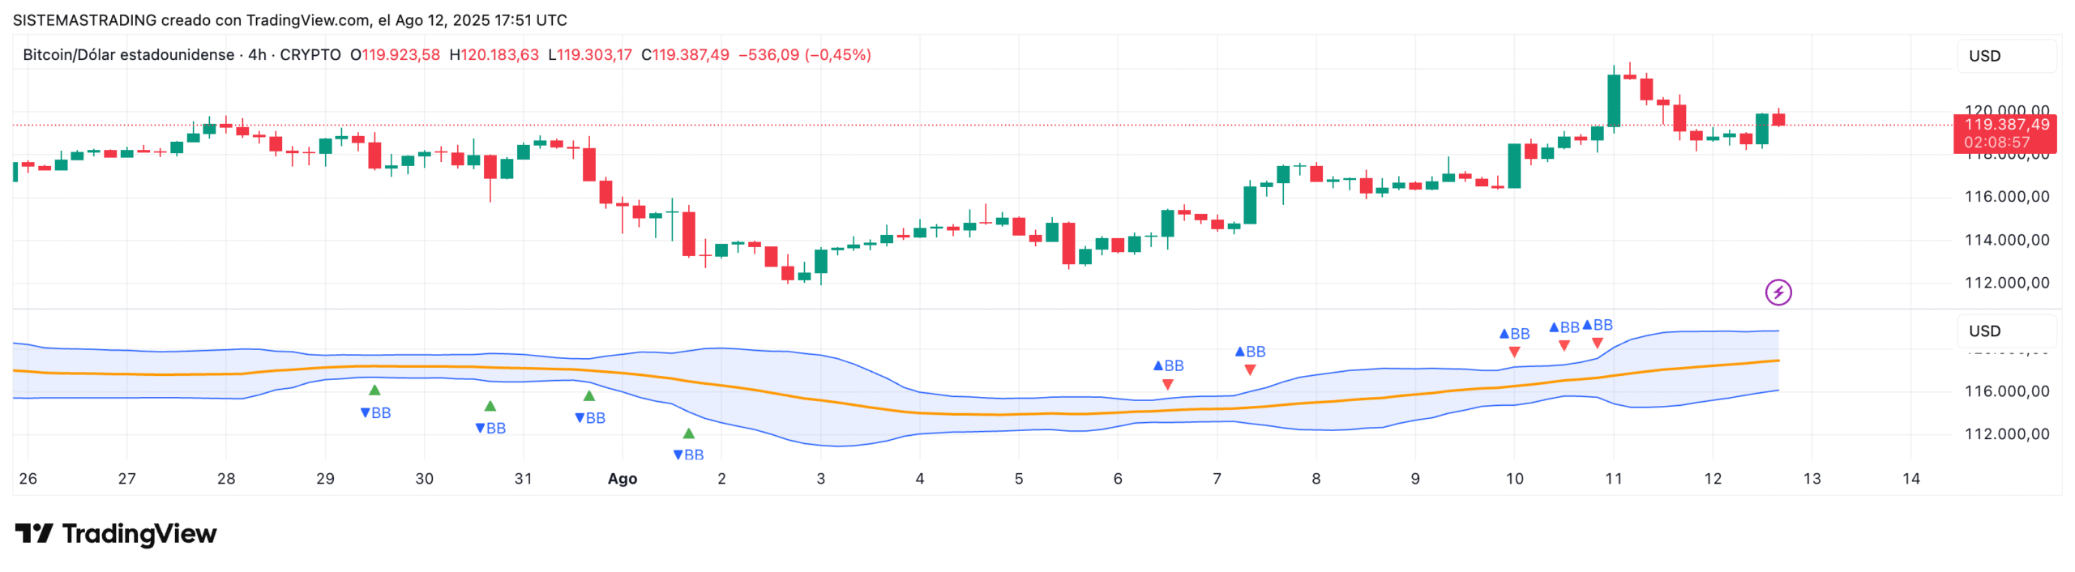
Task: Click the red triangle signal just after day 7
Action: pyautogui.click(x=1250, y=370)
